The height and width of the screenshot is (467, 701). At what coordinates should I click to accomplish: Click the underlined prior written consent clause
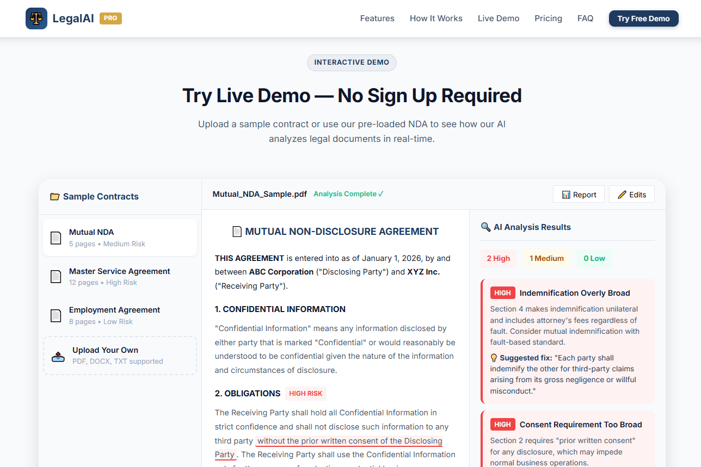pyautogui.click(x=349, y=441)
